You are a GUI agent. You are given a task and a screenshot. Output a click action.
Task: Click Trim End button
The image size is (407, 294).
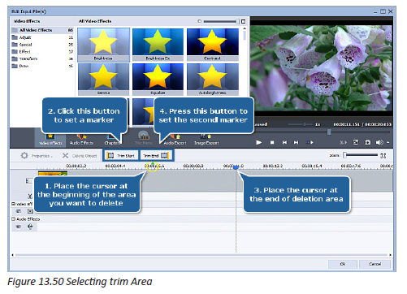[156, 155]
